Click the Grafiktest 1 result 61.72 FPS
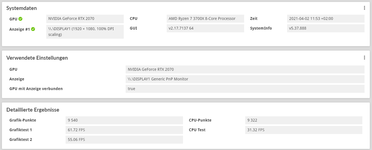 point(124,130)
